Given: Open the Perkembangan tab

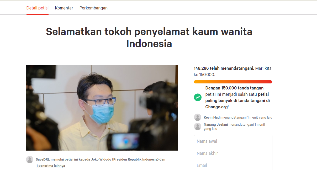Looking at the screenshot, I should (x=93, y=8).
